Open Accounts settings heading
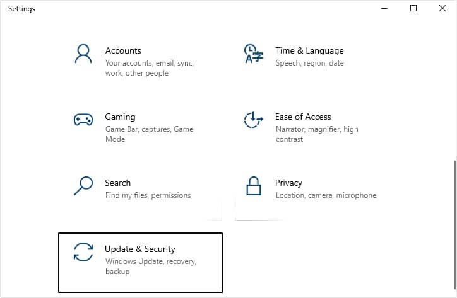The height and width of the screenshot is (298, 457). click(123, 50)
